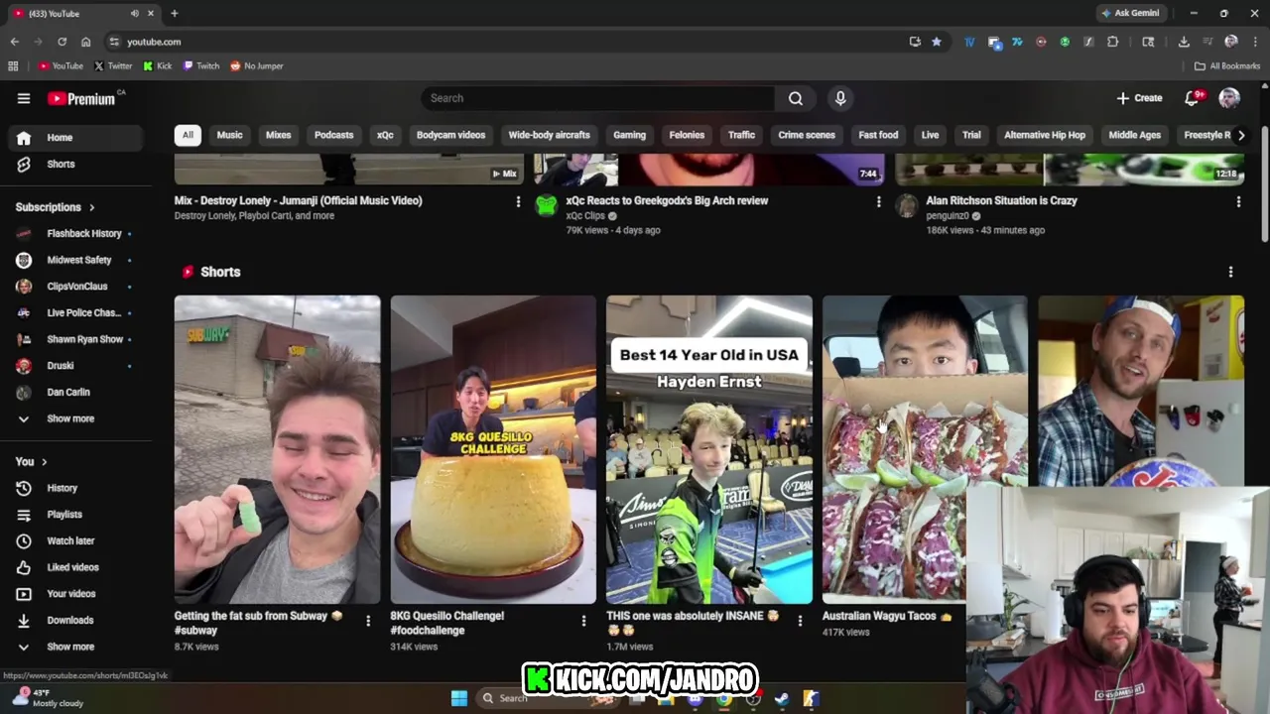
Task: Click xQc Clips channel avatar
Action: point(547,205)
